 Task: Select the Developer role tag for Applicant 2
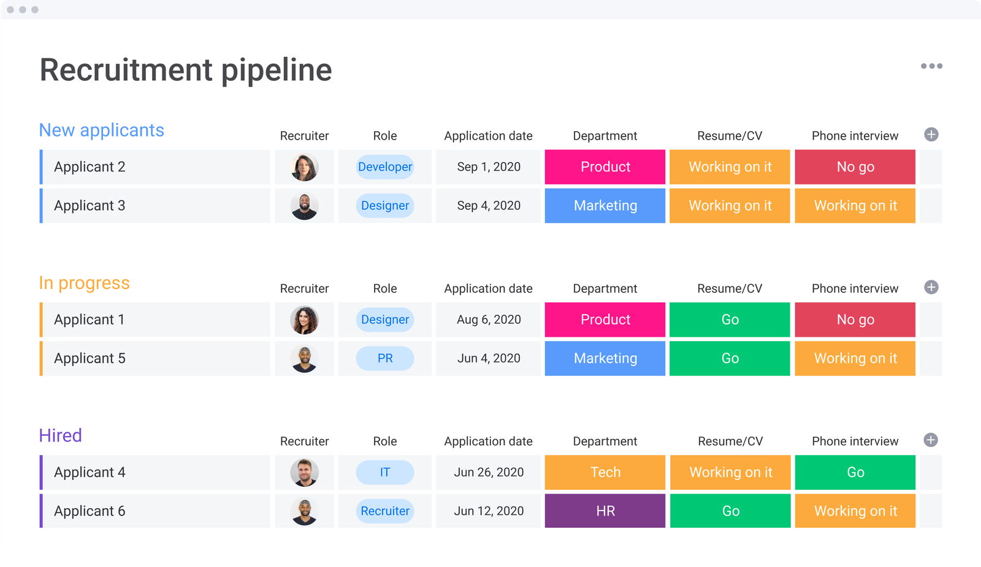tap(384, 167)
